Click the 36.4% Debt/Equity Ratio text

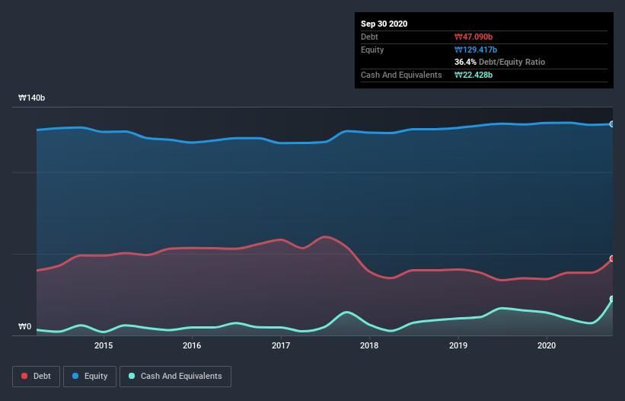pos(500,62)
